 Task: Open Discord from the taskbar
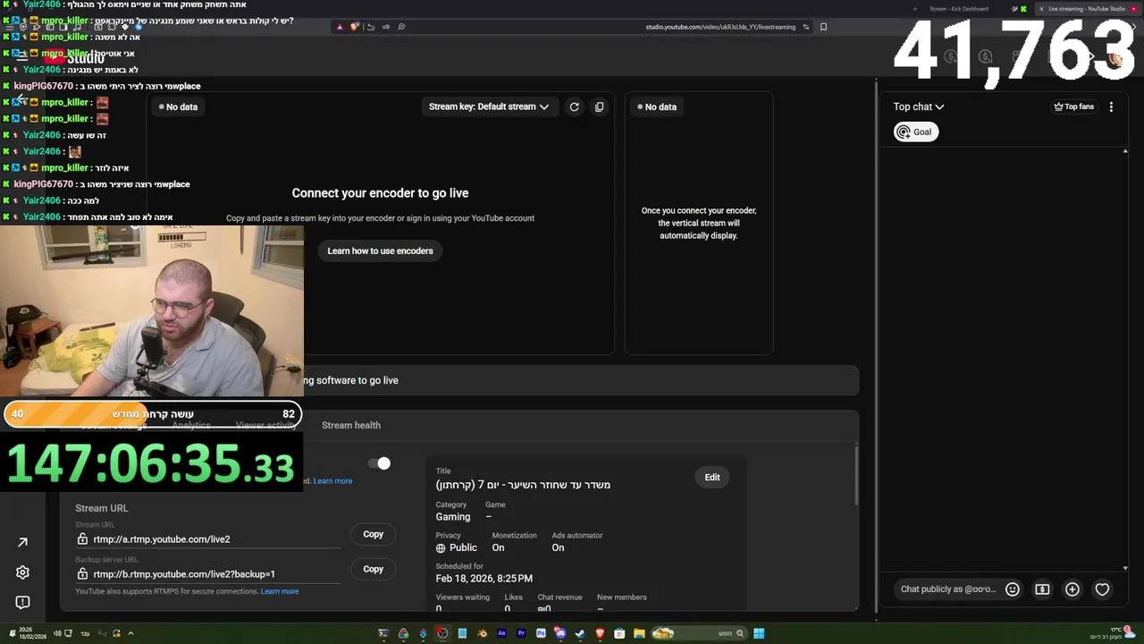559,633
